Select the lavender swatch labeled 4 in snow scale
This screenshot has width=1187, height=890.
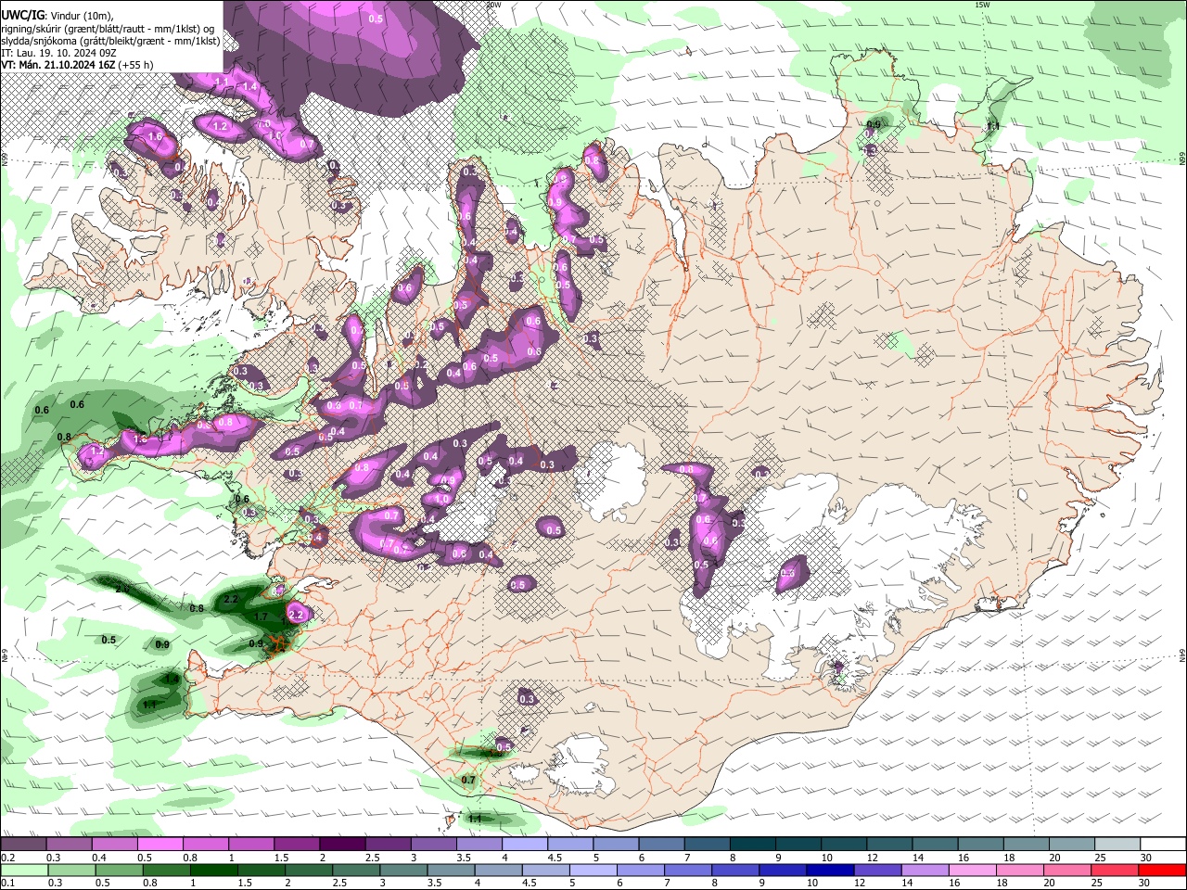(524, 844)
